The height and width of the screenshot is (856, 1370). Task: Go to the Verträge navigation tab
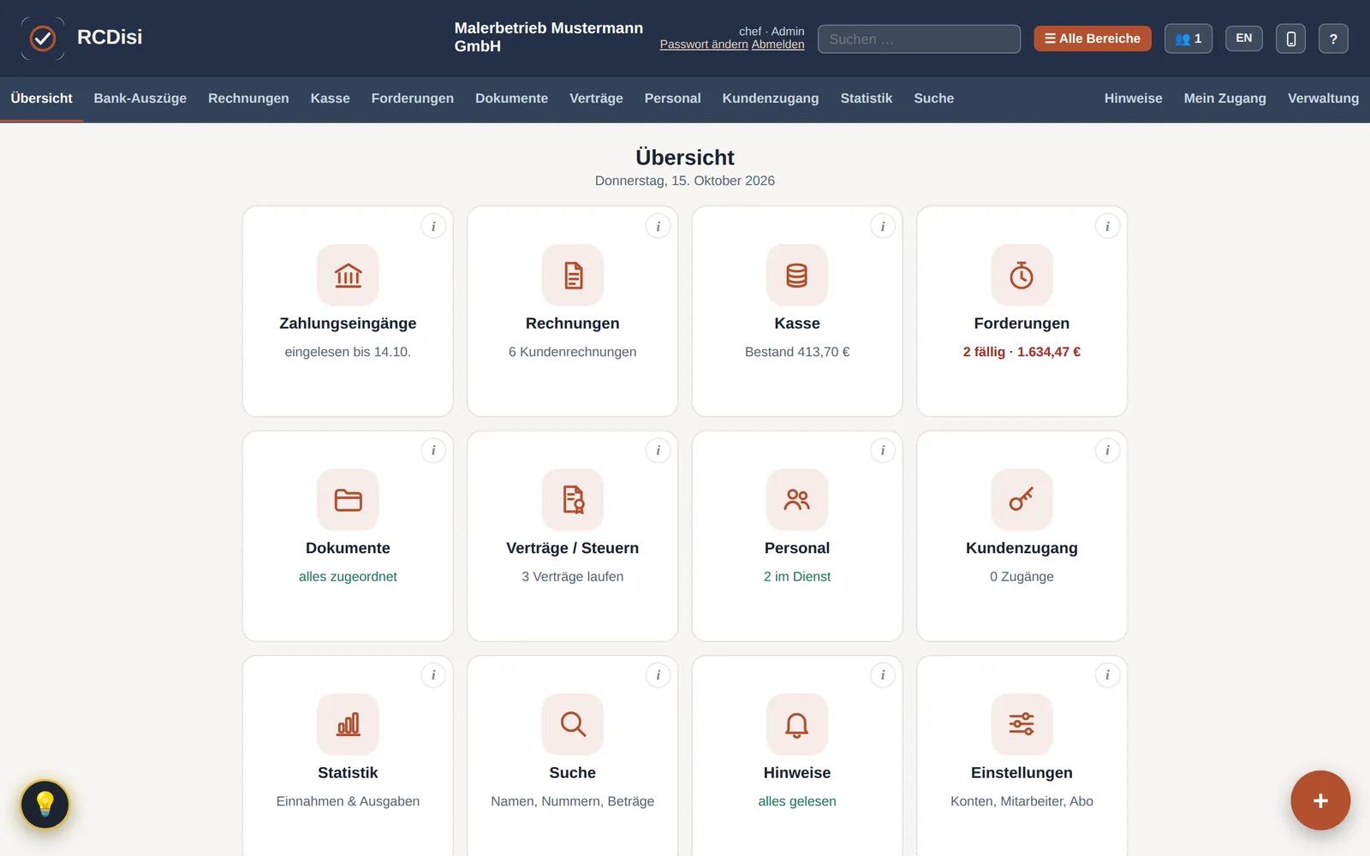point(596,98)
